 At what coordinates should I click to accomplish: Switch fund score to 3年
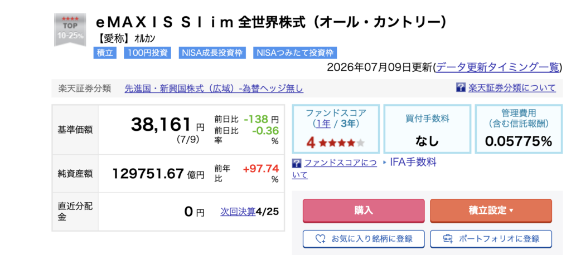tap(348, 124)
